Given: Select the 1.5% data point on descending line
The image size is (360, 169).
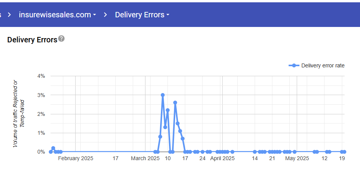Looking at the screenshot, I should (x=177, y=123).
